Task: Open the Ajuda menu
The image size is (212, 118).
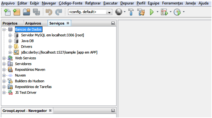Action: pyautogui.click(x=203, y=3)
